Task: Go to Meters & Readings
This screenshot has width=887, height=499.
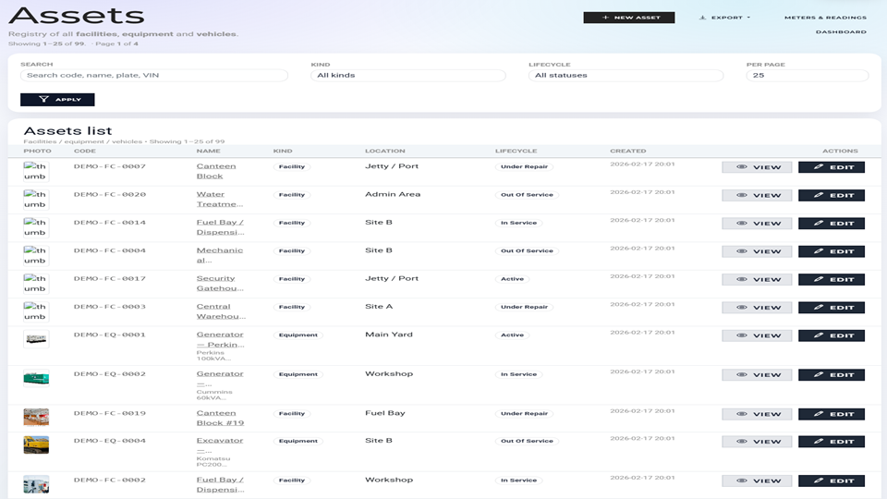Action: point(825,18)
